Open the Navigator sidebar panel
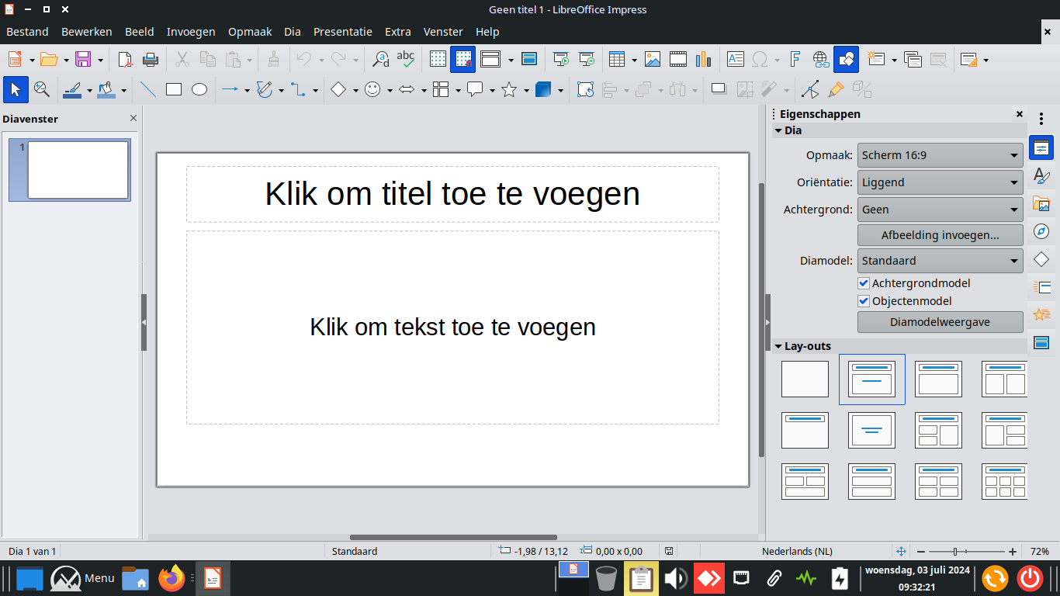Screen dimensions: 1060x596 (1041, 231)
